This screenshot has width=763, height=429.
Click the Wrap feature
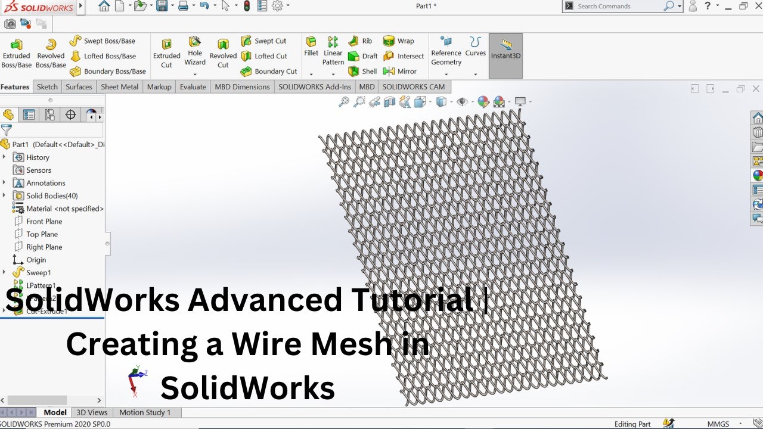tap(398, 41)
